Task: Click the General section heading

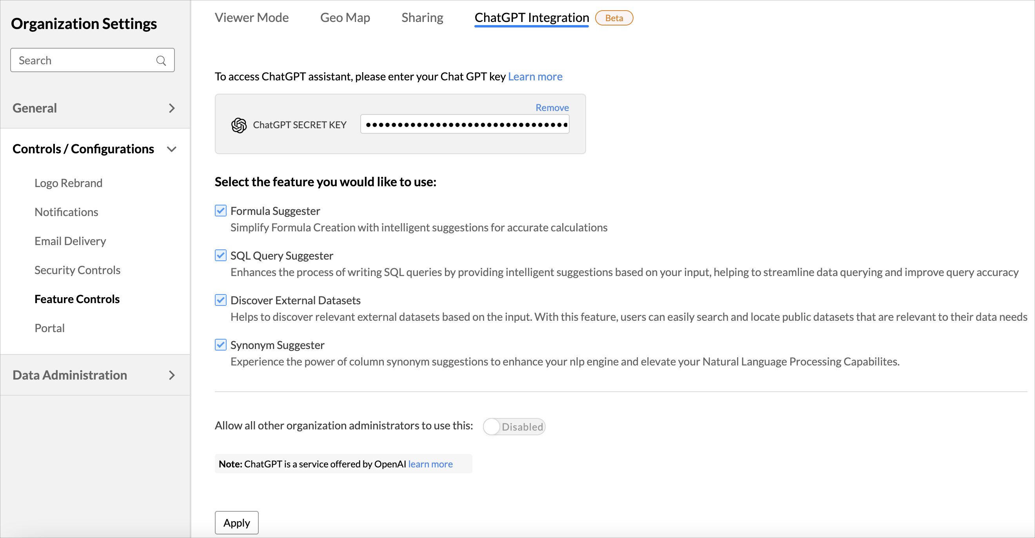Action: (x=34, y=108)
